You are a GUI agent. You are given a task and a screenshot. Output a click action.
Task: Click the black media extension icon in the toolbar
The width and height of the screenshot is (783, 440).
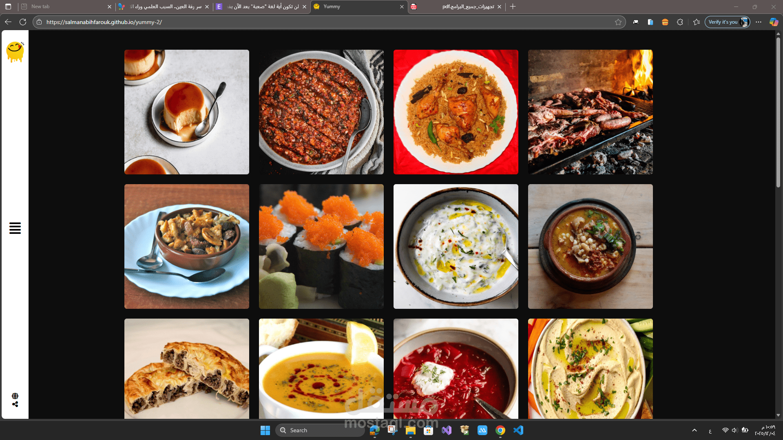[x=636, y=22]
